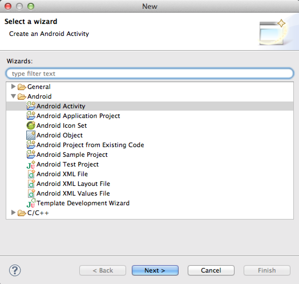Image resolution: width=299 pixels, height=284 pixels.
Task: Open help with the question mark icon
Action: [15, 270]
